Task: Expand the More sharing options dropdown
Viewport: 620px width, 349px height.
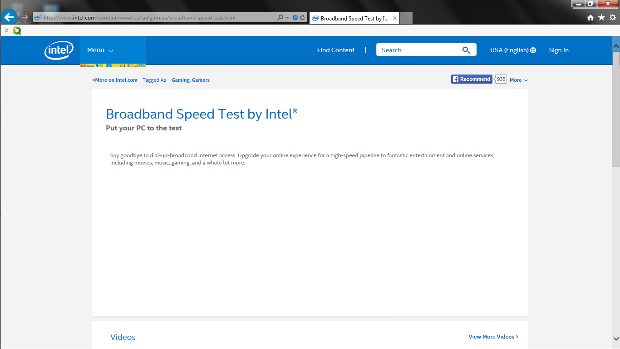Action: (x=518, y=80)
